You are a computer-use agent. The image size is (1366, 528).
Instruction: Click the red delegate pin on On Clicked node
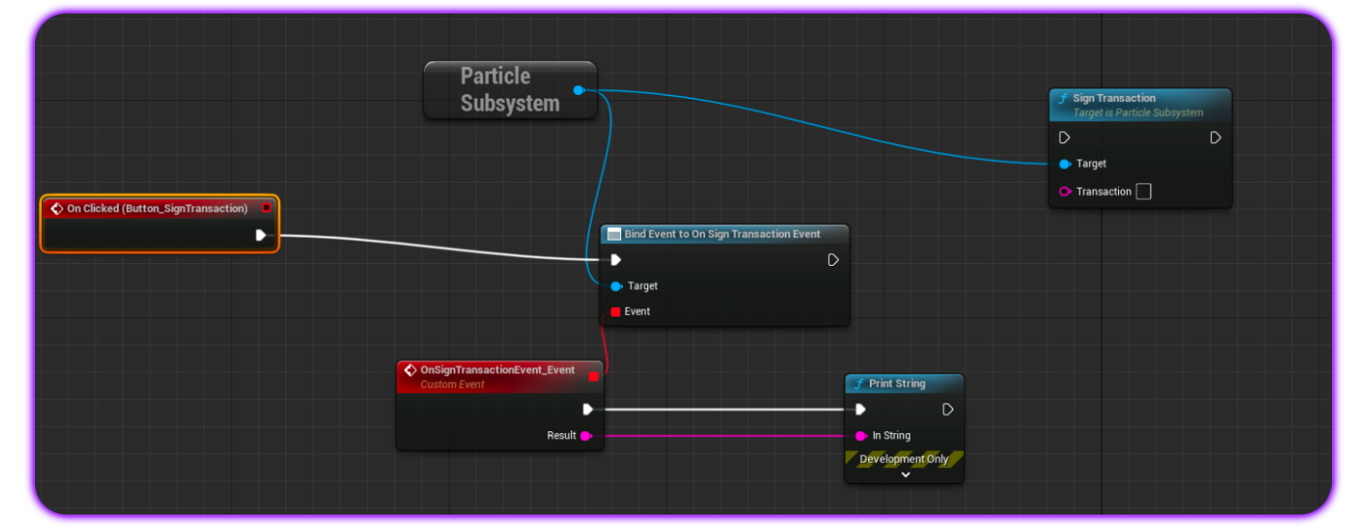point(266,208)
